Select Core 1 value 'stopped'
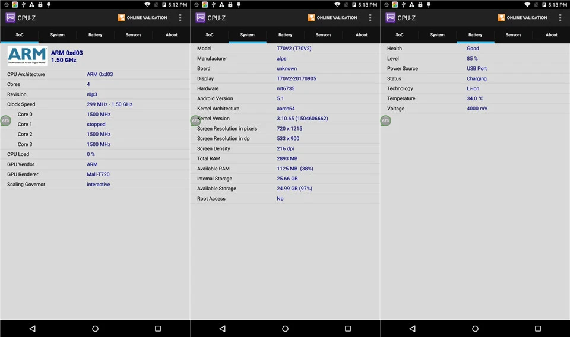 pyautogui.click(x=96, y=124)
